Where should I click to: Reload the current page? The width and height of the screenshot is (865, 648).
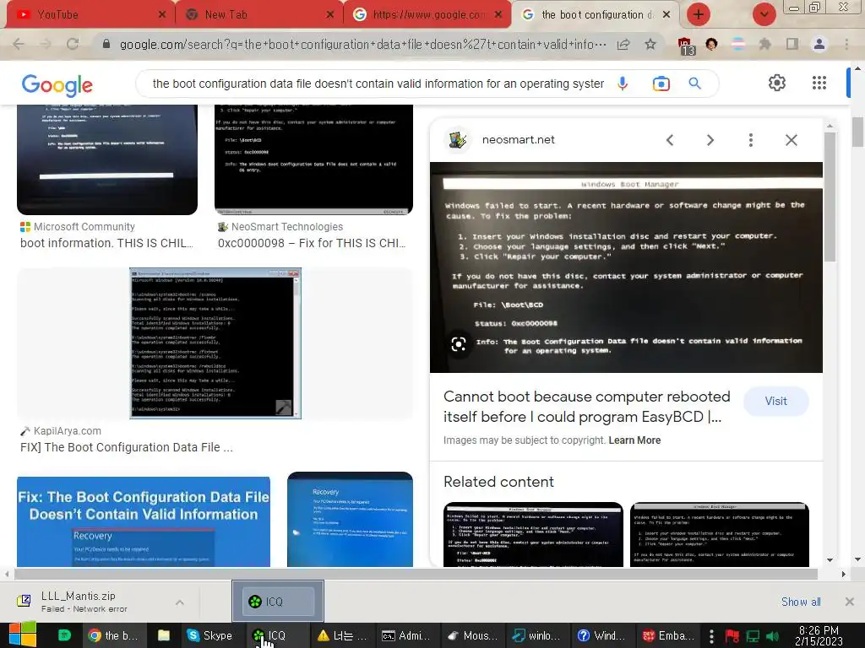73,44
